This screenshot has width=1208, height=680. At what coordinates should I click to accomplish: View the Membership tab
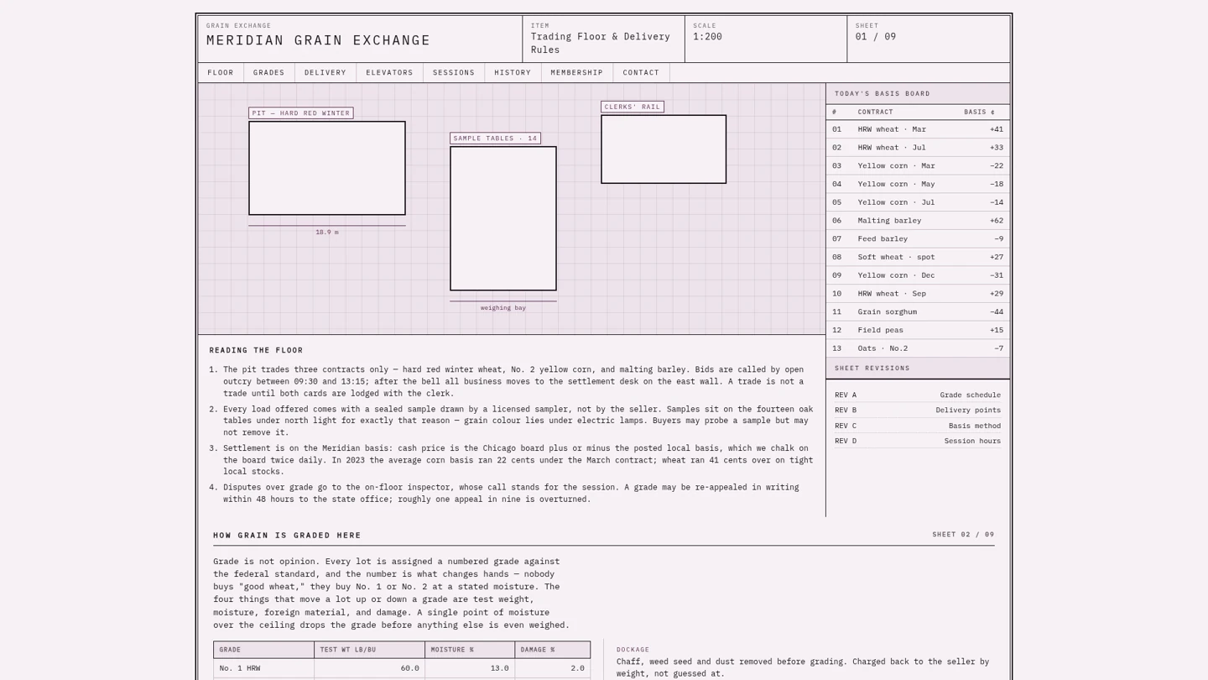[577, 73]
